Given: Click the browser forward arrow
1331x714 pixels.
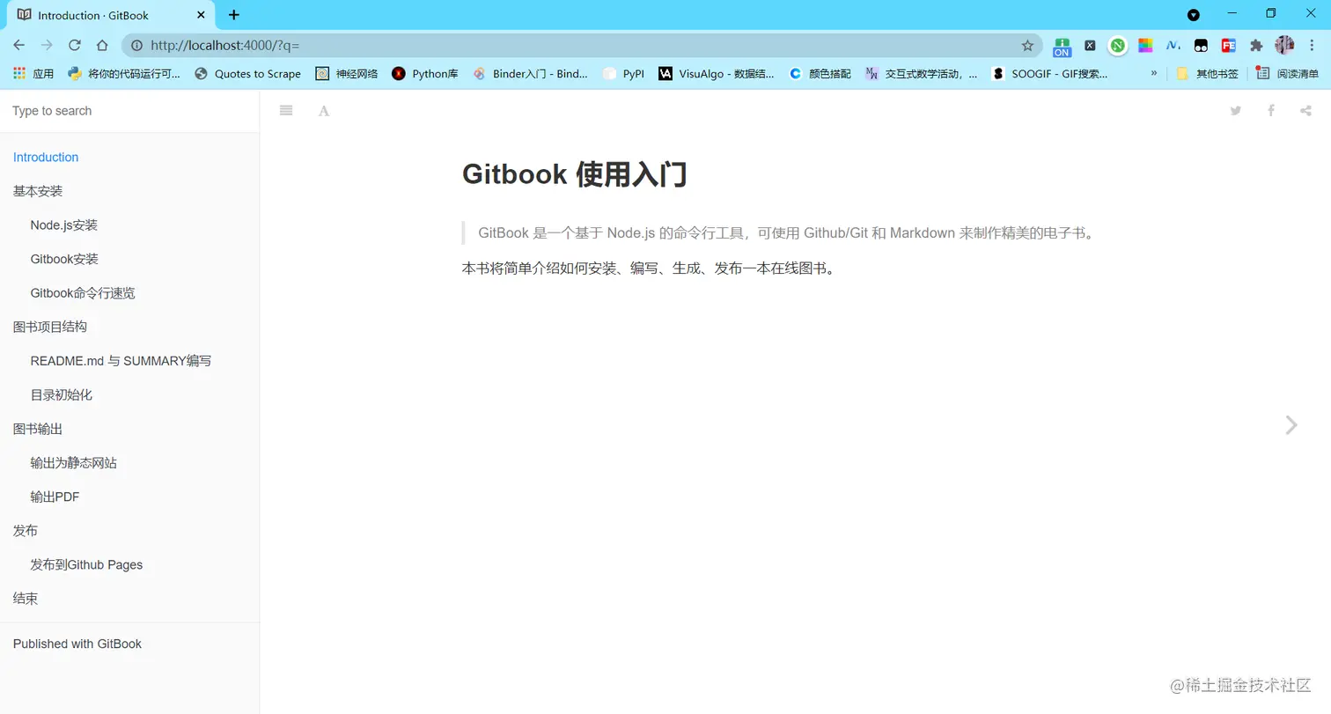Looking at the screenshot, I should click(47, 45).
